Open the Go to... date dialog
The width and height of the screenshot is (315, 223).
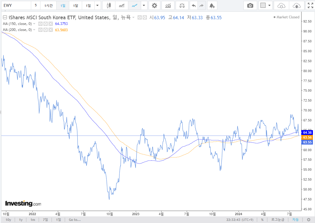tap(75, 220)
